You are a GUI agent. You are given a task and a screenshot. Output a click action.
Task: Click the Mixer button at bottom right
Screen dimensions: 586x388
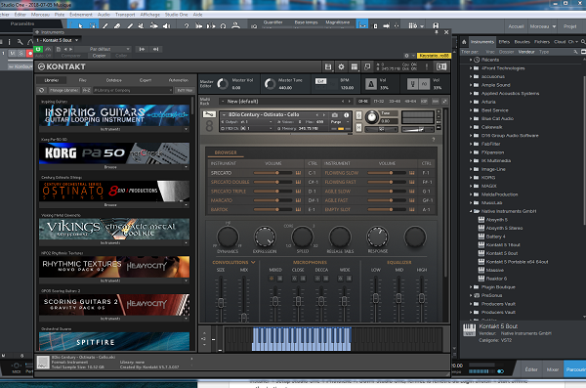(x=553, y=369)
